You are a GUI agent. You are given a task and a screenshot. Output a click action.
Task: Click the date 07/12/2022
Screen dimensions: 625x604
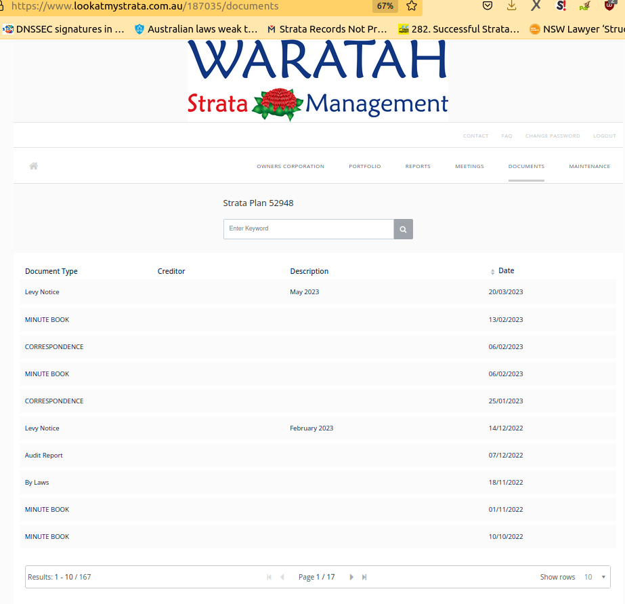coord(506,455)
